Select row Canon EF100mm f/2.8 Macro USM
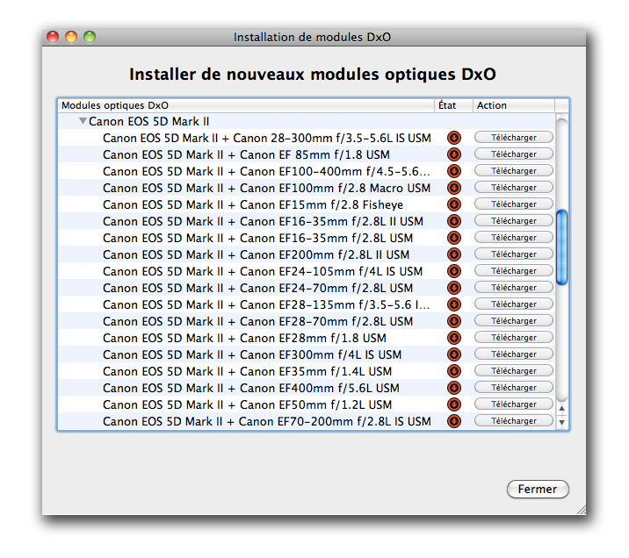This screenshot has width=629, height=558. pos(307,188)
